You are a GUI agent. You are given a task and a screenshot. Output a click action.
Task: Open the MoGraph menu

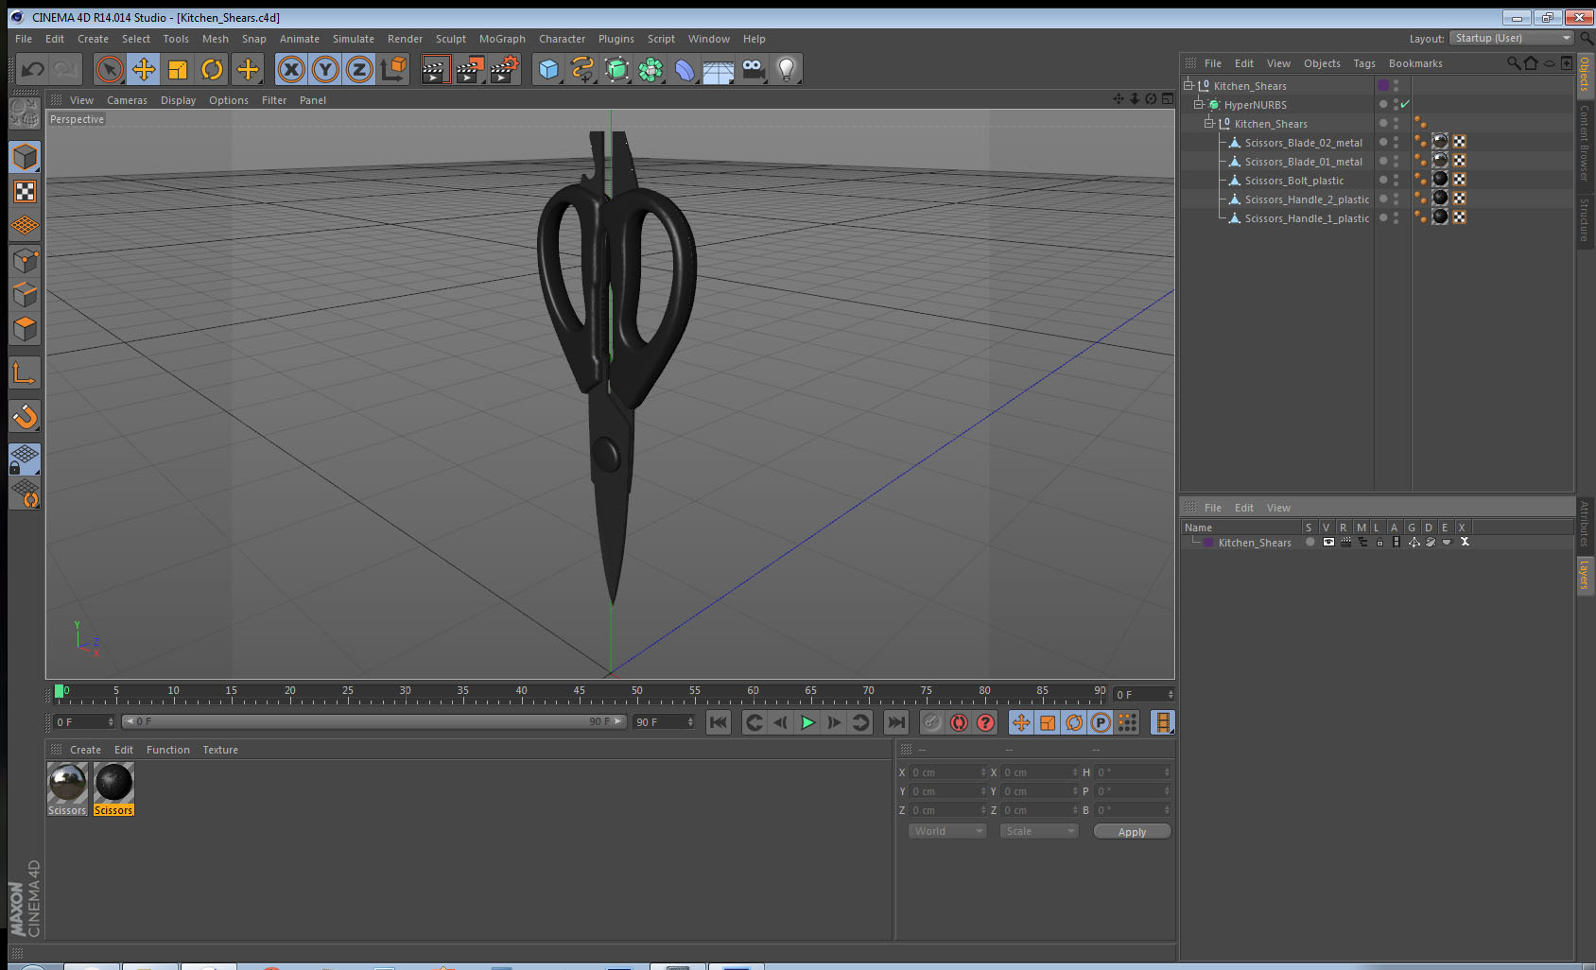[x=502, y=39]
